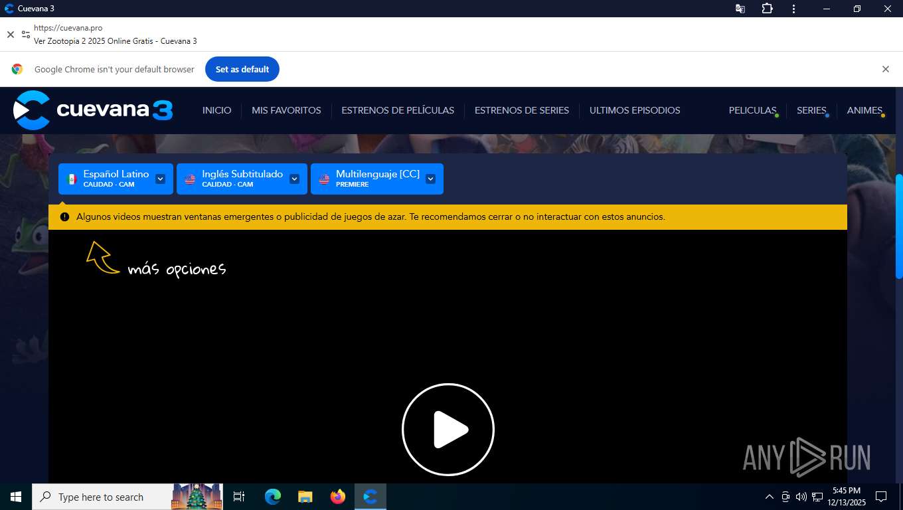This screenshot has width=903, height=510.
Task: Click the Chrome logo in the notification bar
Action: click(17, 69)
